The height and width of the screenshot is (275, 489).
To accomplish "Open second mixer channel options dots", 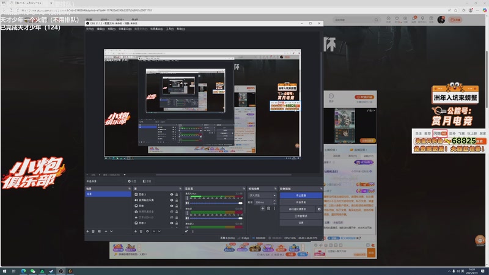I will pyautogui.click(x=187, y=213).
